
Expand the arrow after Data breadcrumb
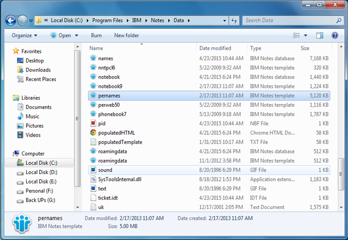point(189,21)
